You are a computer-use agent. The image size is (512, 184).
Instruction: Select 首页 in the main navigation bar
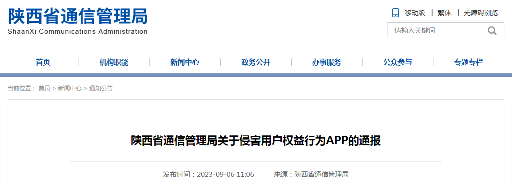coord(43,63)
